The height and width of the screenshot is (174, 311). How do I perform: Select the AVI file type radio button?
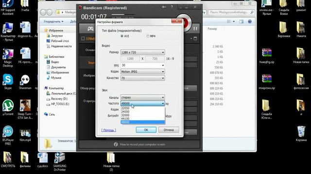click(122, 36)
